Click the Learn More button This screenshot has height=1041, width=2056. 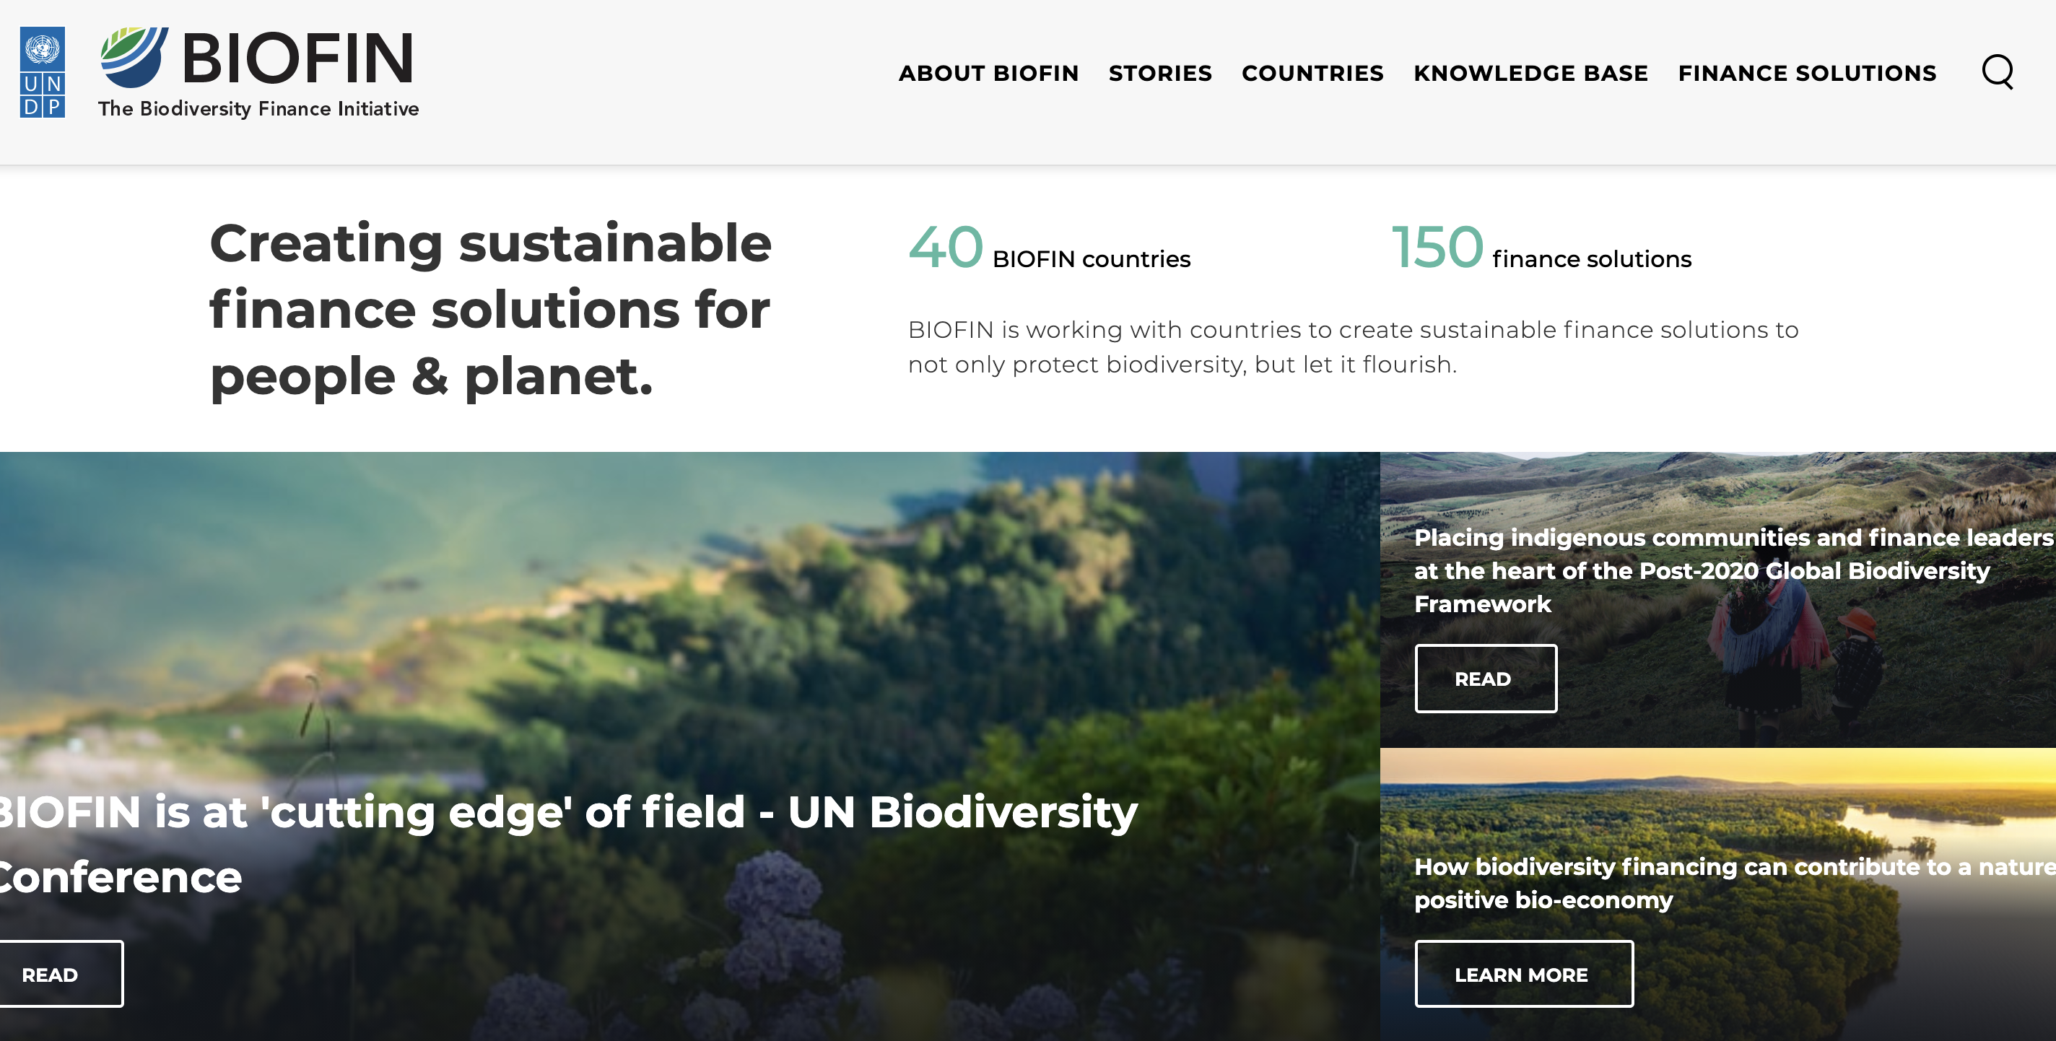(x=1523, y=974)
